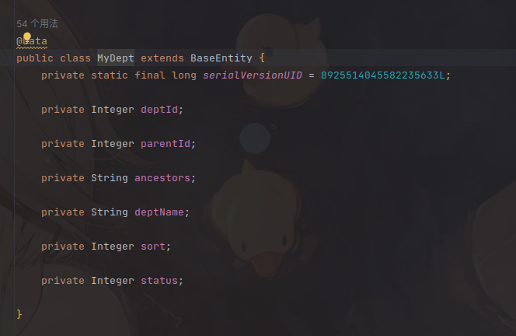The image size is (516, 336).
Task: Click the BaseEntity superclass reference
Action: point(221,58)
